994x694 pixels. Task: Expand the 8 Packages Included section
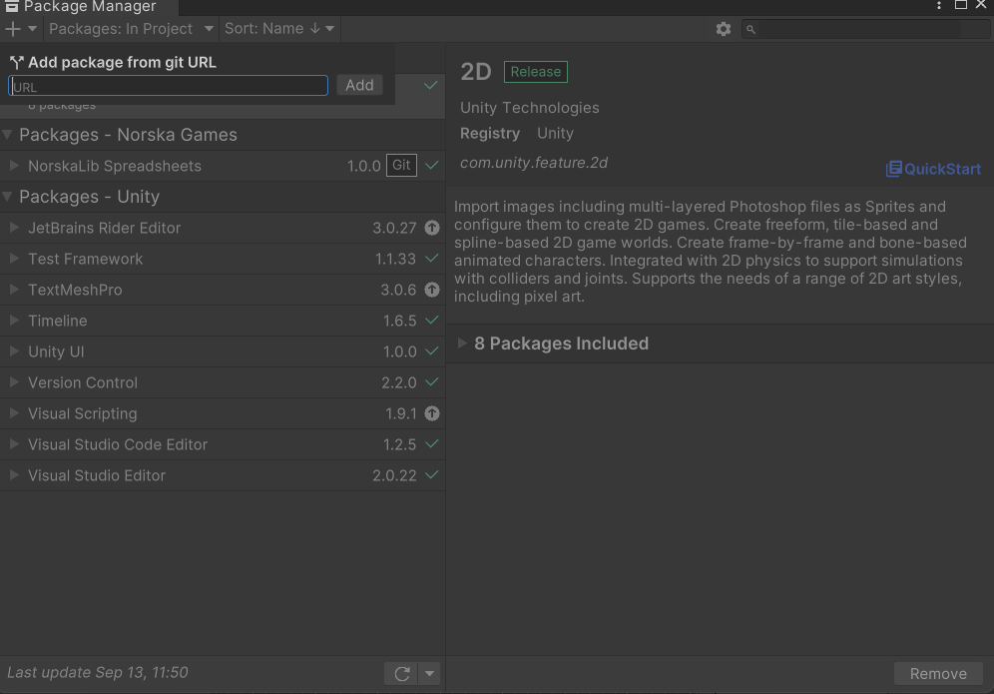pos(462,344)
